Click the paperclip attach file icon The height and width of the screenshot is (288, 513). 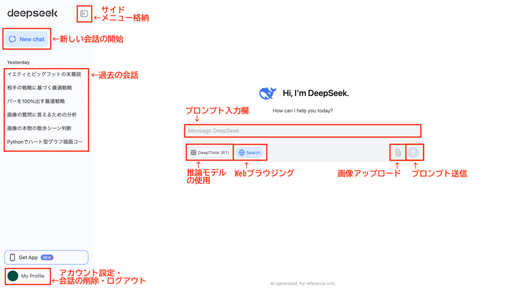coord(397,152)
